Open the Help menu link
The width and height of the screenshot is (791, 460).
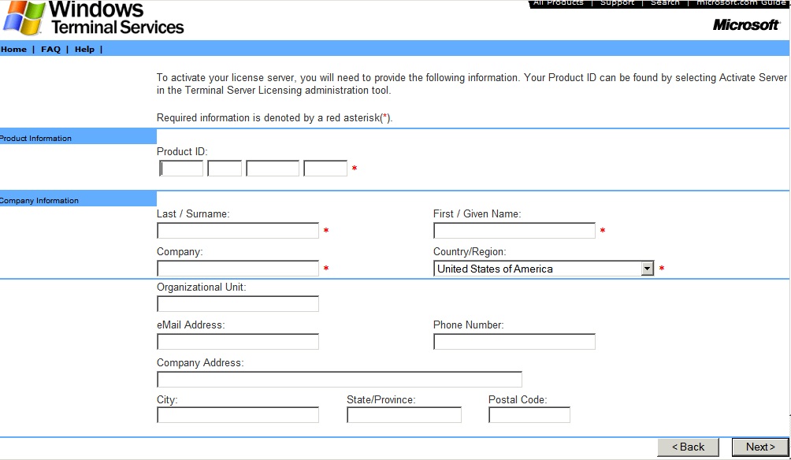[84, 49]
